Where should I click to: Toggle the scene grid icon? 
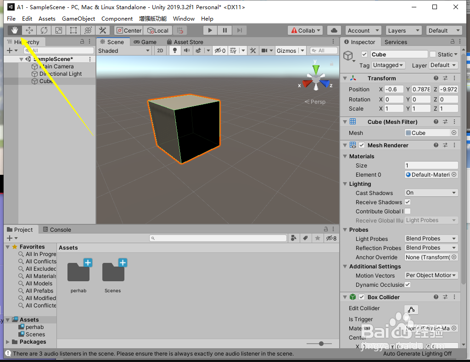(x=233, y=50)
